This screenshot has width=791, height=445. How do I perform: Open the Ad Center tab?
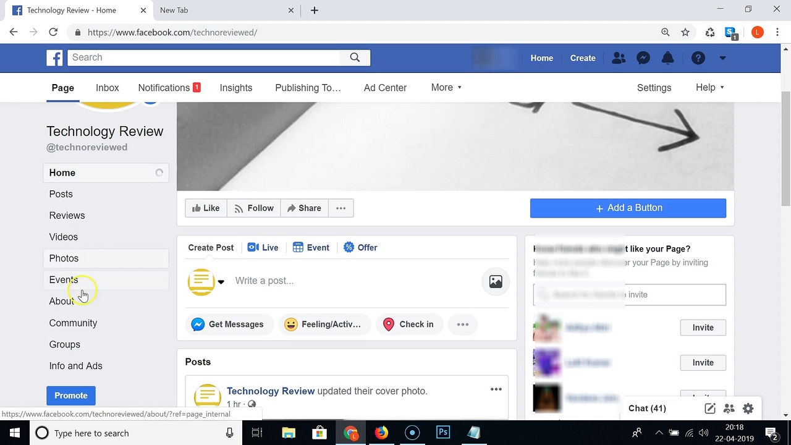click(385, 88)
